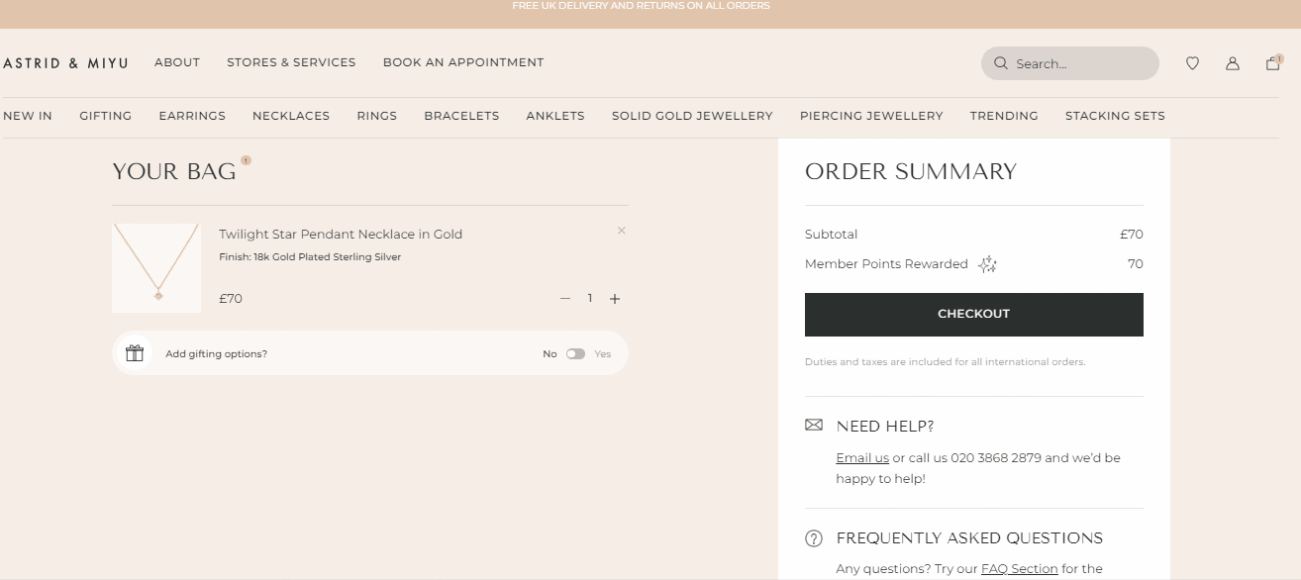Browse the Necklaces category
Viewport: 1301px width, 580px height.
pos(291,116)
